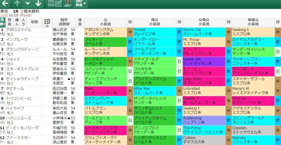
Task: Select horse スターダストブレス
Action: tap(22, 69)
